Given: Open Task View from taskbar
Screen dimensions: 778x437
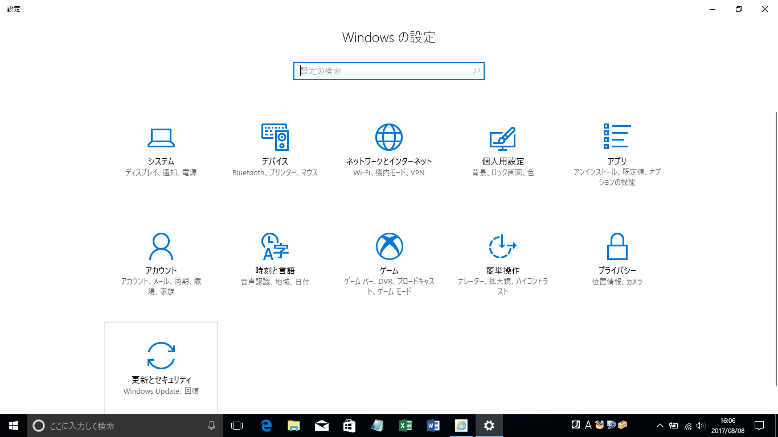Looking at the screenshot, I should (237, 426).
